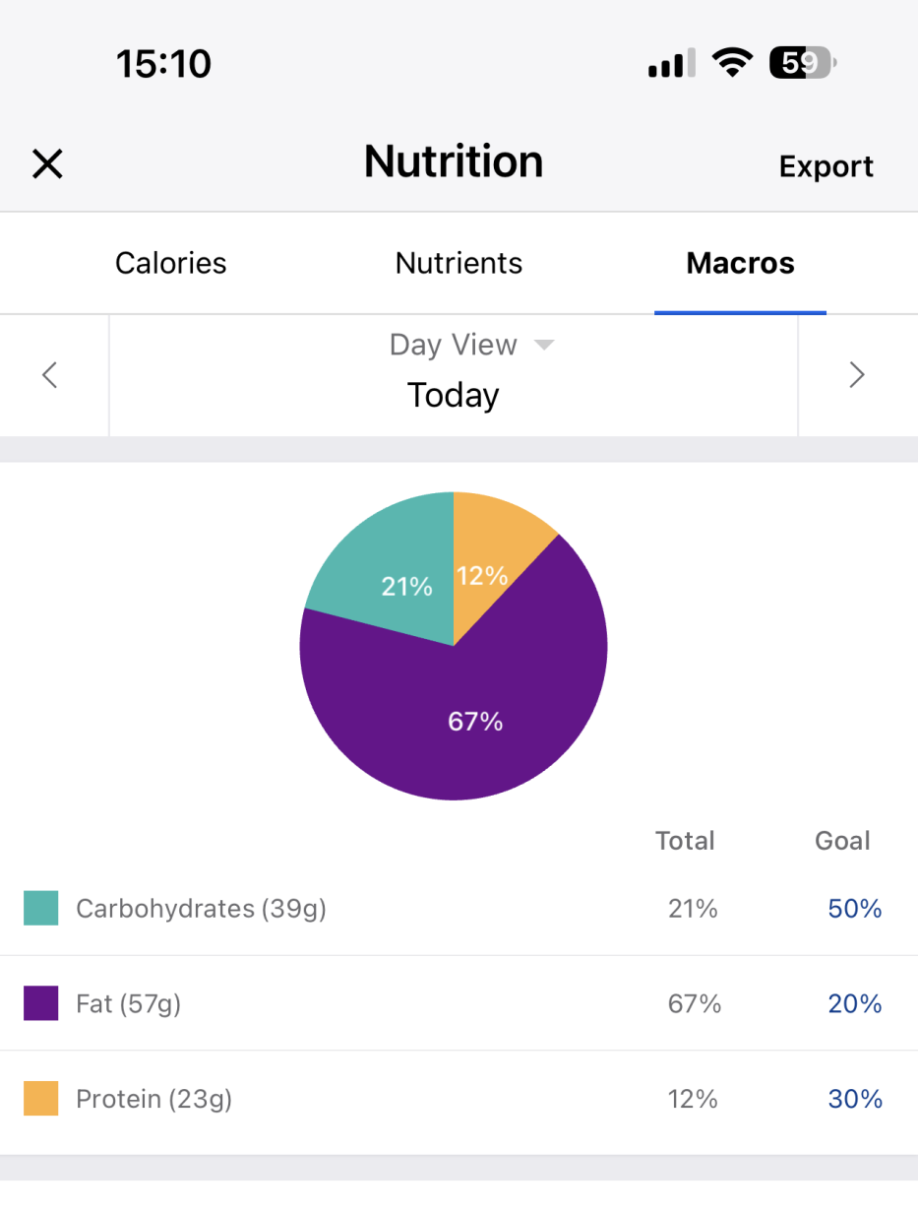This screenshot has height=1215, width=918.
Task: Tap the orange Protein legend square
Action: pos(41,1099)
